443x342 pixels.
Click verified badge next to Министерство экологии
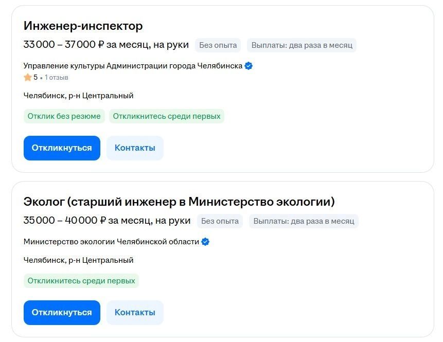205,242
